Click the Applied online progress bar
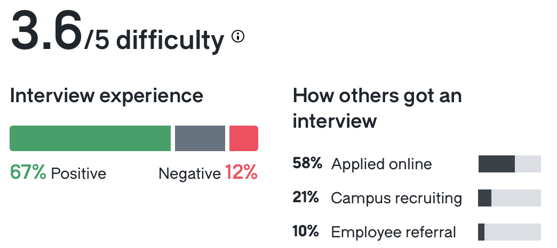 tap(510, 164)
